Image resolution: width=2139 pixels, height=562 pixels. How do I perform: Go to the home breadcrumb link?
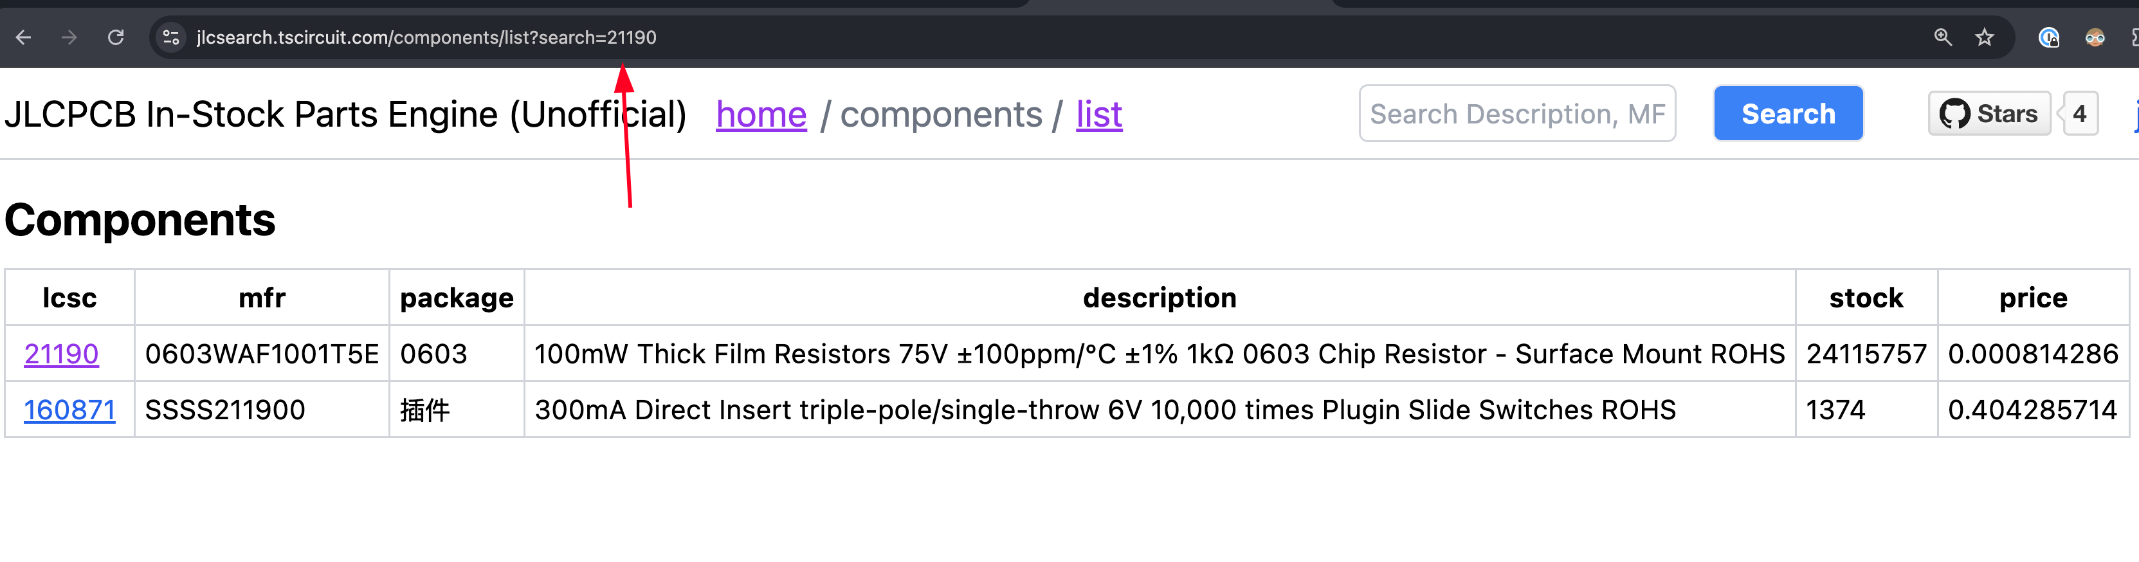pyautogui.click(x=761, y=114)
